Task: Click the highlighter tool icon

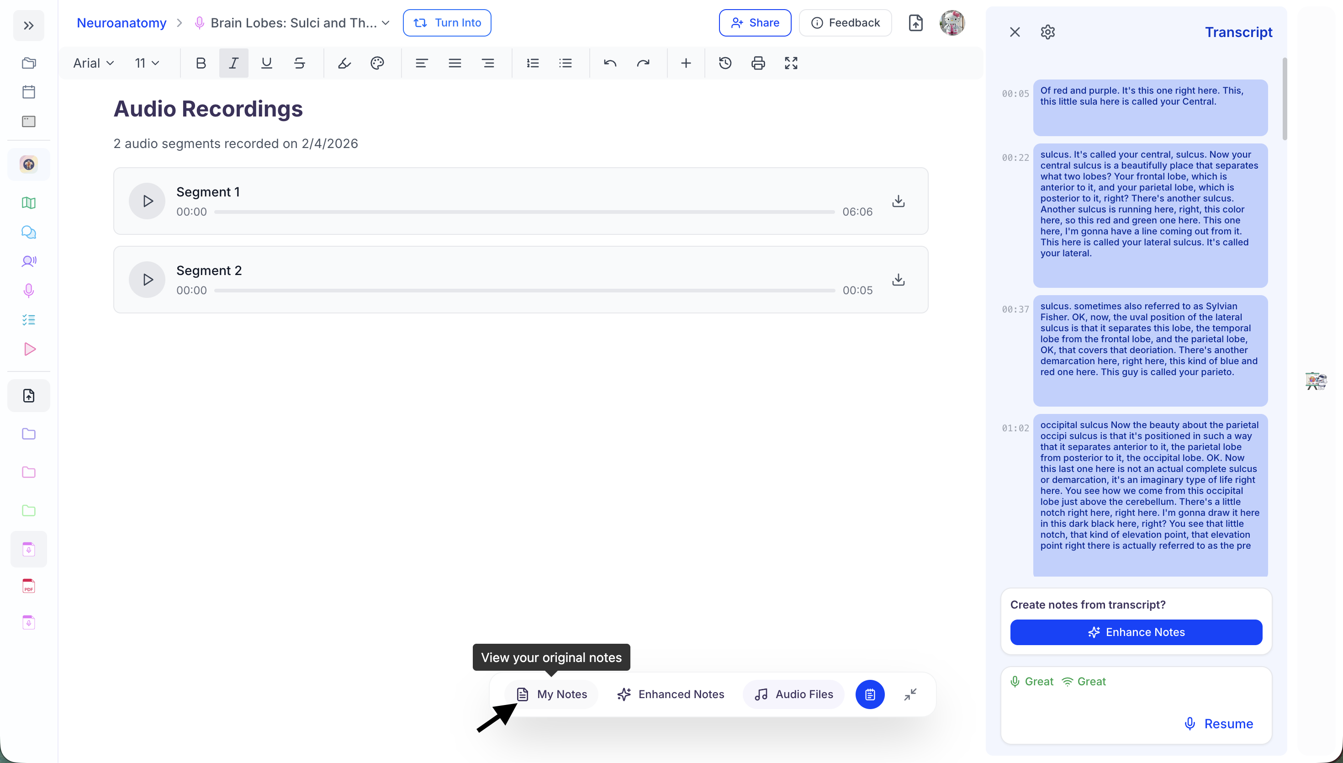Action: (x=344, y=64)
